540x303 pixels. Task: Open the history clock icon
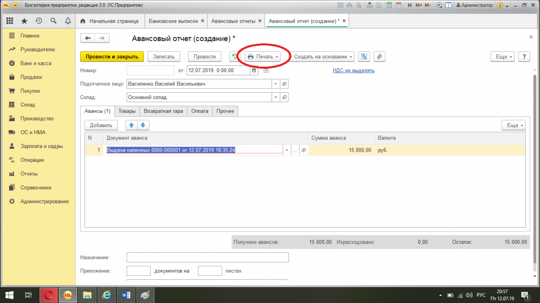coord(39,21)
